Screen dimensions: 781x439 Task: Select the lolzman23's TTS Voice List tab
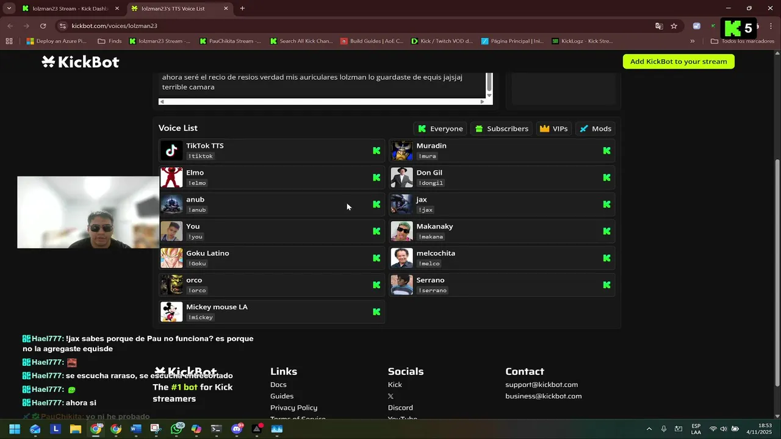coord(179,9)
